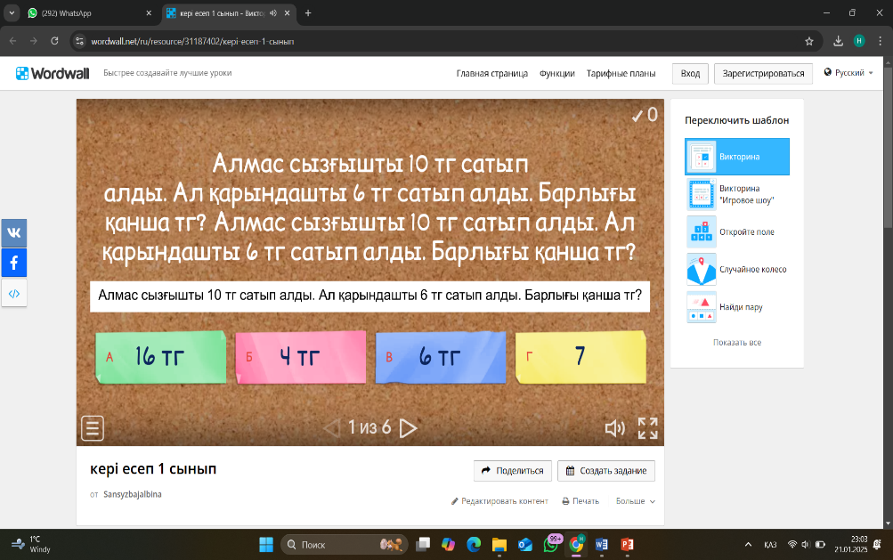Go back in browser history

pyautogui.click(x=13, y=41)
